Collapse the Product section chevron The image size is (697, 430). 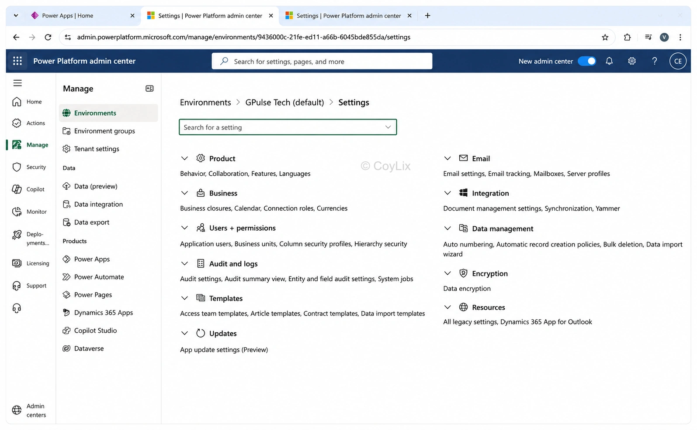pos(184,158)
